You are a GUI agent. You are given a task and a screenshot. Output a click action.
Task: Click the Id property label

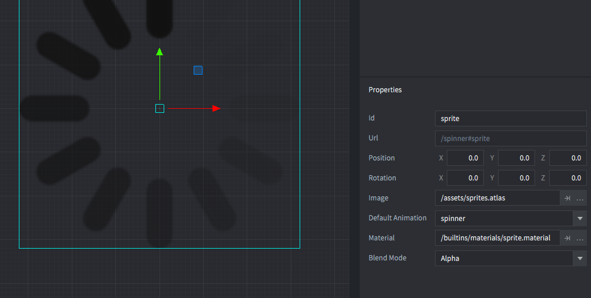(371, 118)
